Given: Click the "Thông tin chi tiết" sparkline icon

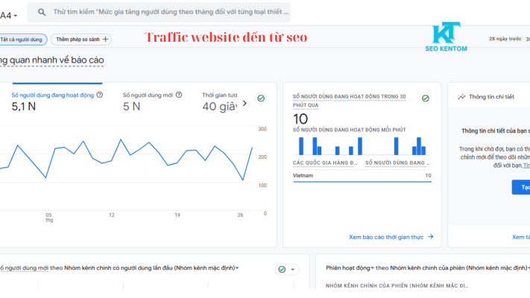Looking at the screenshot, I should pos(461,97).
